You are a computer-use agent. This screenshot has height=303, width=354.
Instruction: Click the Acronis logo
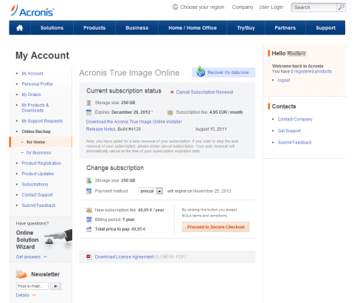pos(32,10)
